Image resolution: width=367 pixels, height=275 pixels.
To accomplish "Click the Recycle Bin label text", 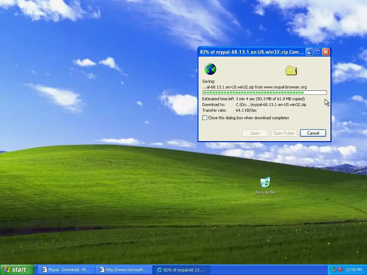I will [265, 192].
